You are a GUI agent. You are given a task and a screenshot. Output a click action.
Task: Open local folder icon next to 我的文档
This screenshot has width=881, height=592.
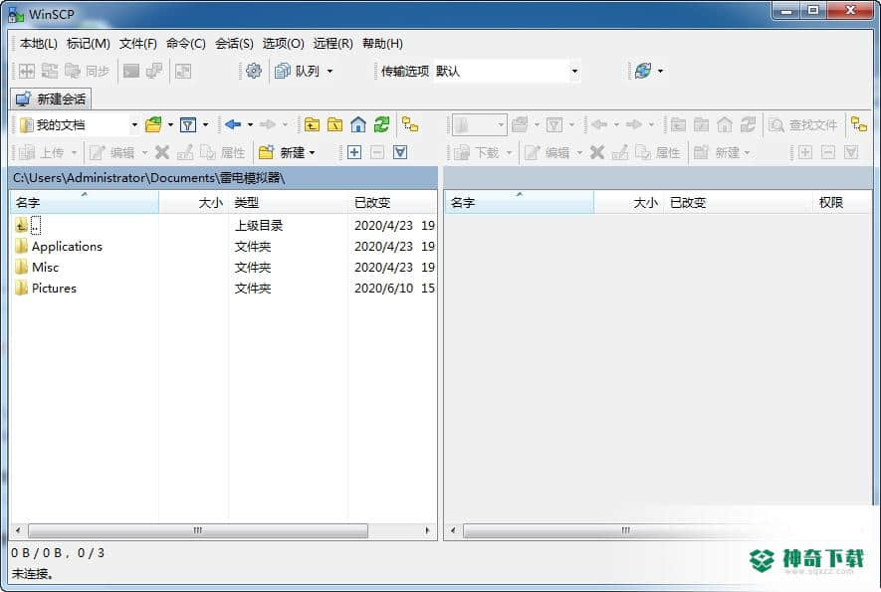(153, 124)
